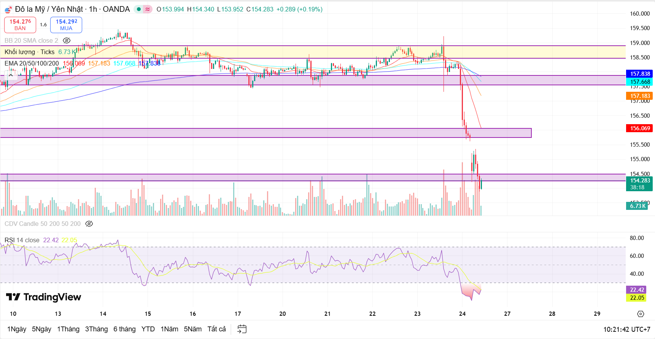Click the red 156.069 EMA price label
Screen dimensions: 655x339
coord(639,128)
